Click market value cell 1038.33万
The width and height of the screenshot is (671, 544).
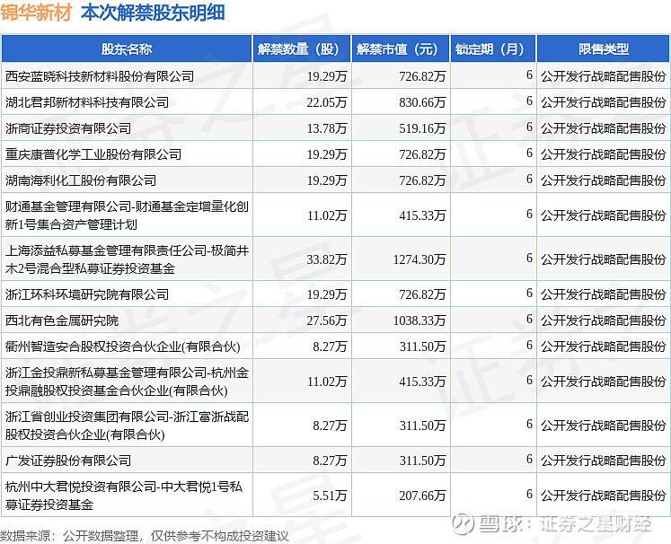(419, 320)
